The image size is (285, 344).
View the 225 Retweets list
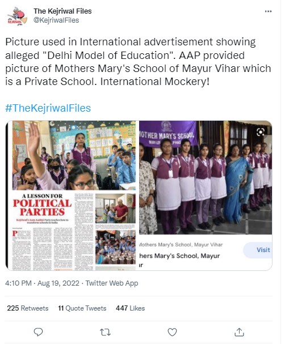(x=28, y=308)
